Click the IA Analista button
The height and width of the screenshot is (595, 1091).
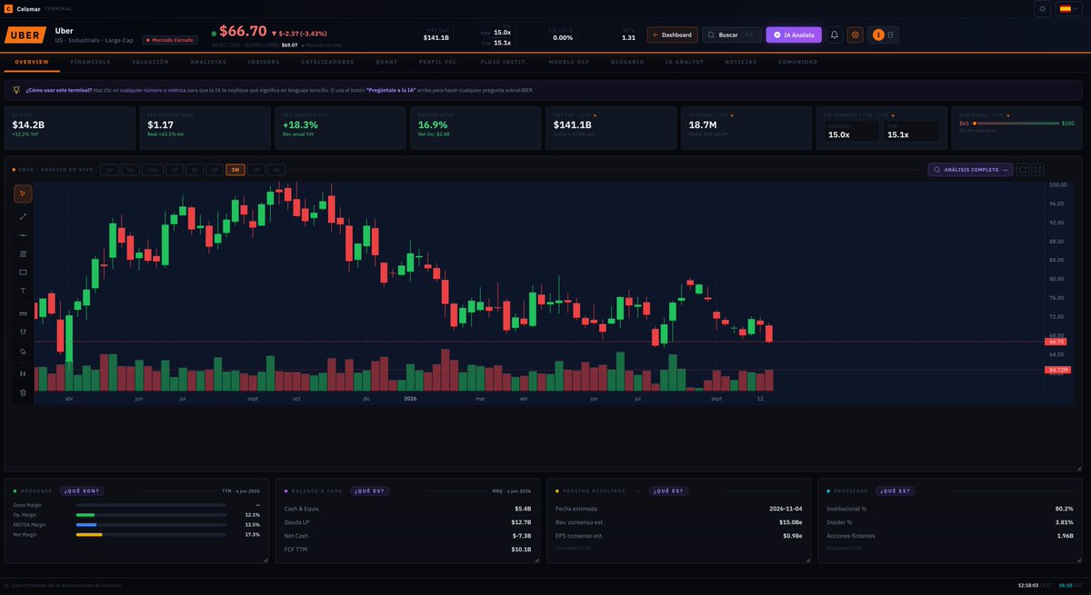pos(794,35)
